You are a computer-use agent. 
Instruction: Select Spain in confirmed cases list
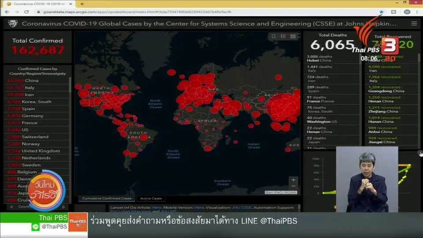pos(37,108)
